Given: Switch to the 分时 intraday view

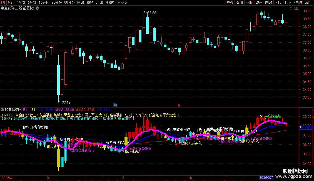Looking at the screenshot, I should pos(11,3).
